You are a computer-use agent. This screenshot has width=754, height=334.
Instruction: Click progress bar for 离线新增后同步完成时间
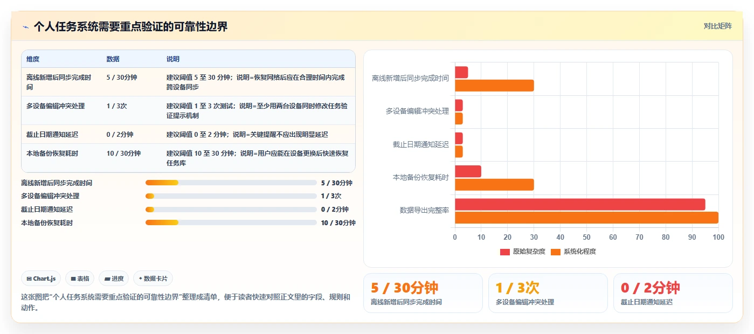point(231,183)
